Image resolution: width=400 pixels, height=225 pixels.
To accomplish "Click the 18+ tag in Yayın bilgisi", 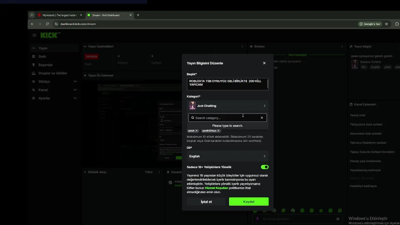I will click(364, 67).
